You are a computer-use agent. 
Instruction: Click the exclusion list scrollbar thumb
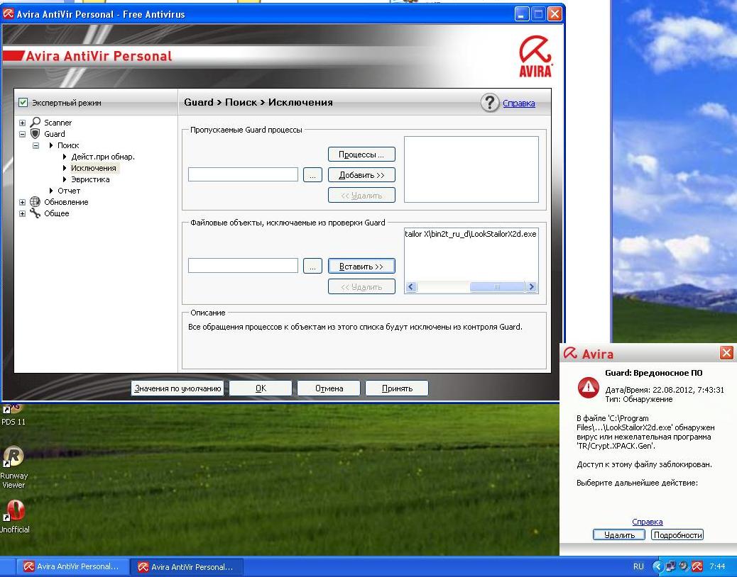[x=497, y=286]
